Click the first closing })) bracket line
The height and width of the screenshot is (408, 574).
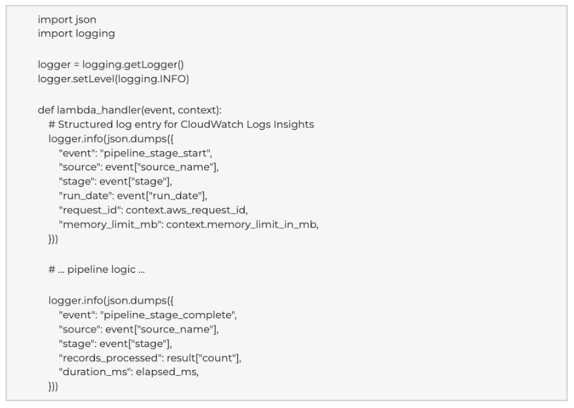tap(53, 239)
